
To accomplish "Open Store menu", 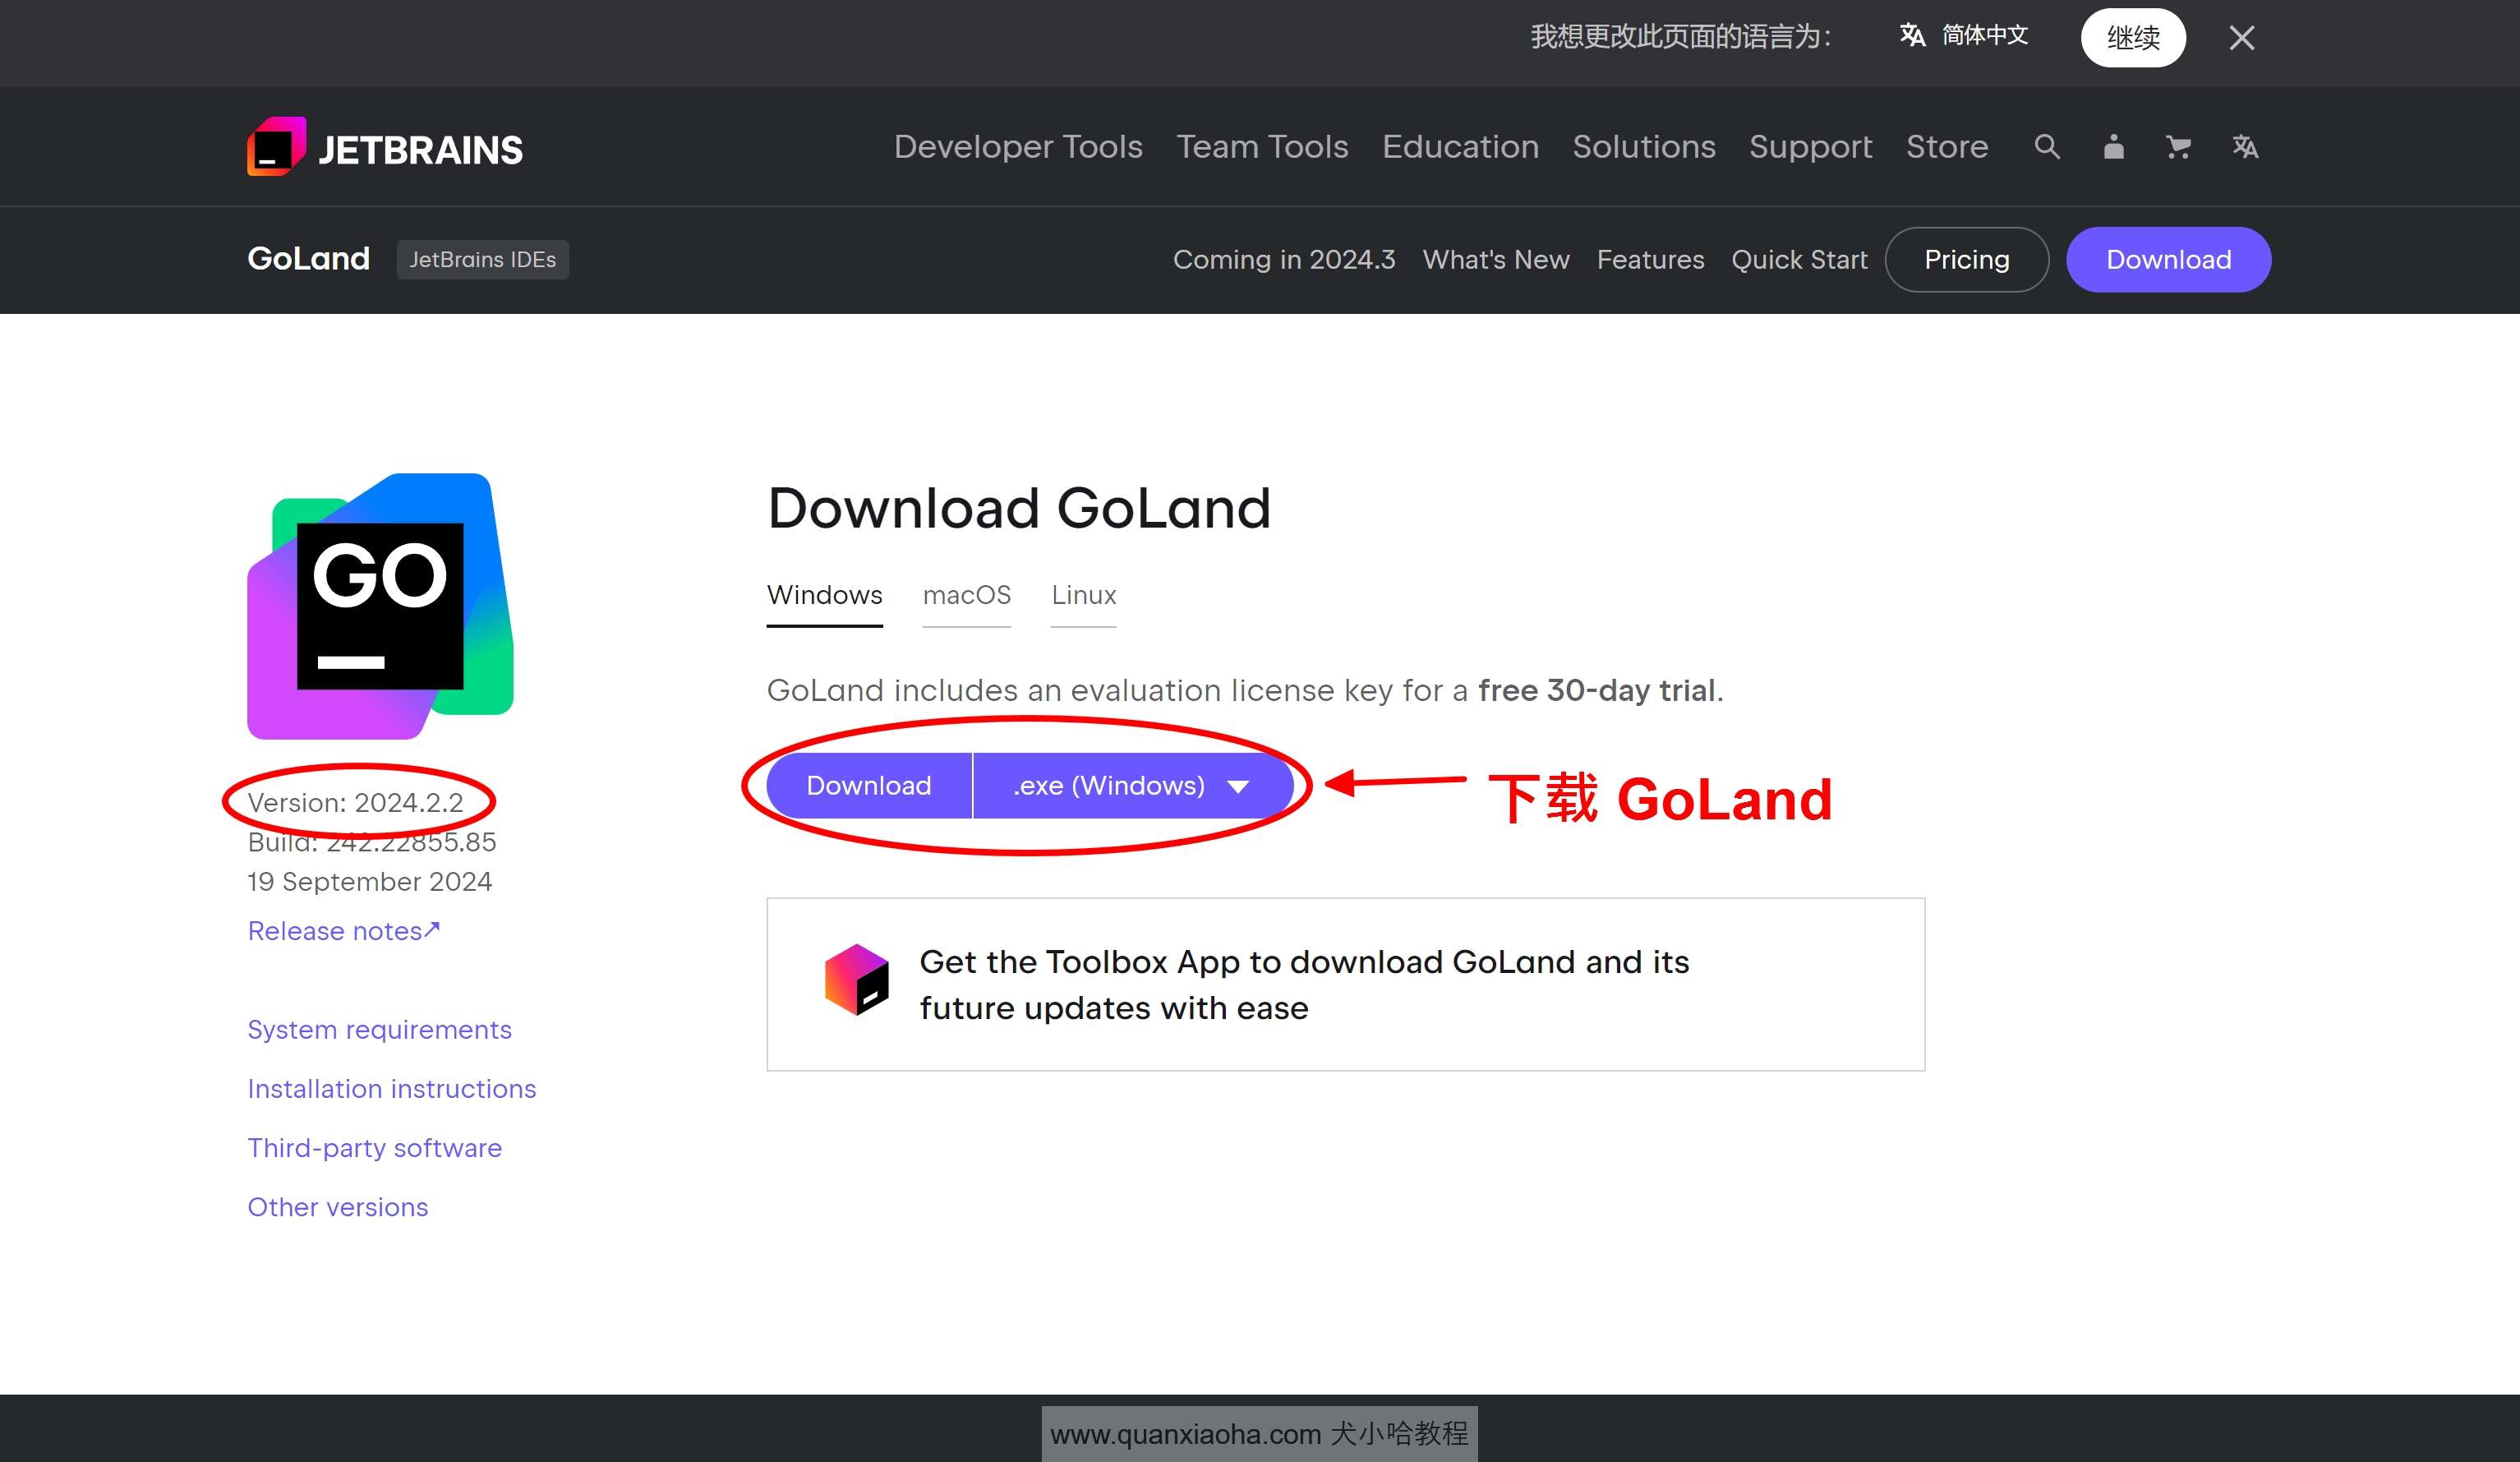I will tap(1947, 147).
